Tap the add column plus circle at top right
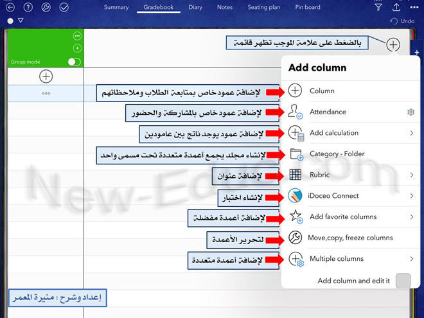 [x=393, y=44]
